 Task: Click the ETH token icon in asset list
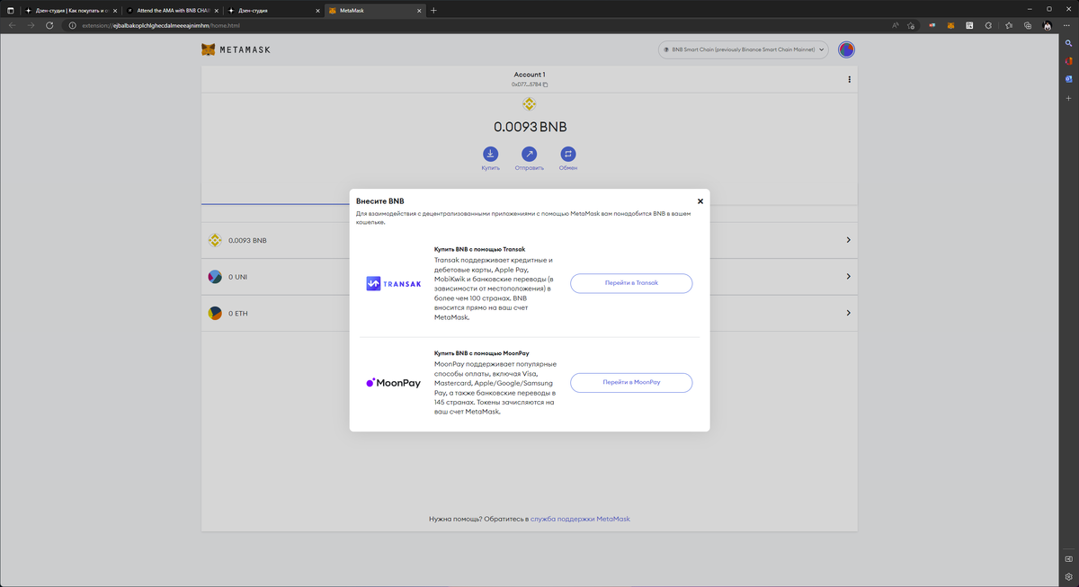coord(215,313)
